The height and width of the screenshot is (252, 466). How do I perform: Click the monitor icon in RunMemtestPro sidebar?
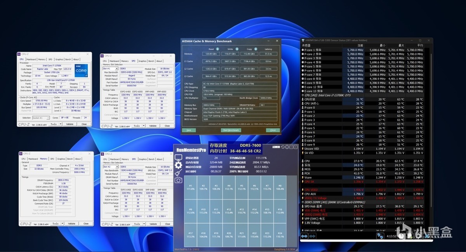click(x=178, y=157)
